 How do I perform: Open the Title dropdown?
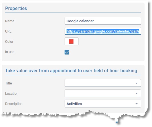click(103, 83)
